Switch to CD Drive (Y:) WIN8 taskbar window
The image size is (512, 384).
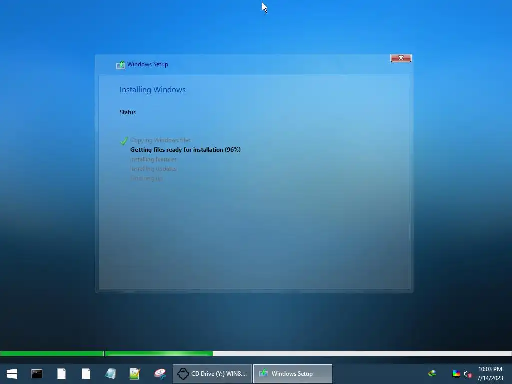[212, 374]
